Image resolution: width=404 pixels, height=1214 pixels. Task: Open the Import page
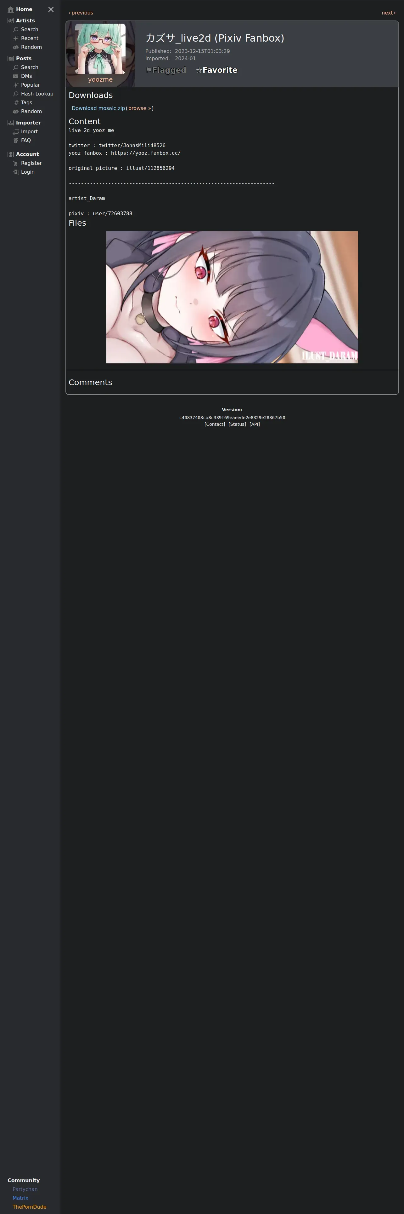coord(29,131)
